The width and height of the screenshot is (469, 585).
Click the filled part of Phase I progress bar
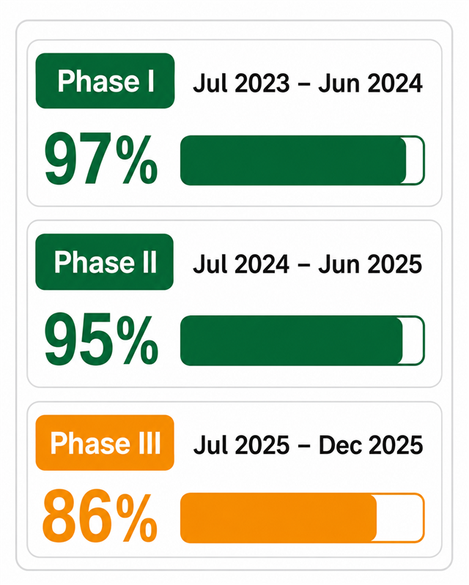(293, 160)
